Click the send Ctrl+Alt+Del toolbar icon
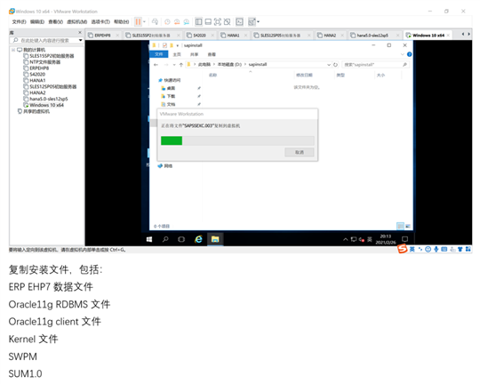The image size is (480, 384). 156,21
